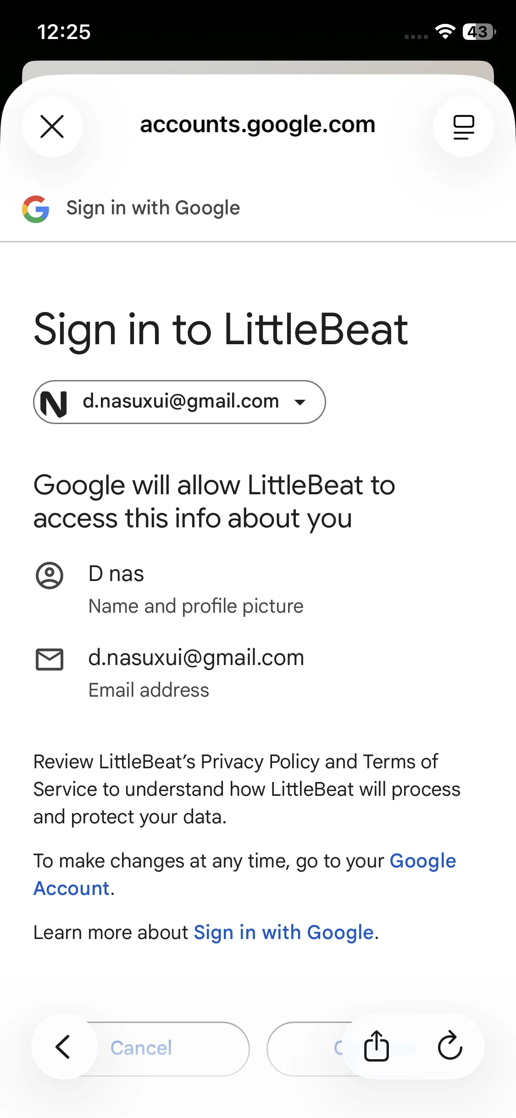Tap the "D nas" name entry
Image resolution: width=516 pixels, height=1118 pixels.
pyautogui.click(x=116, y=574)
